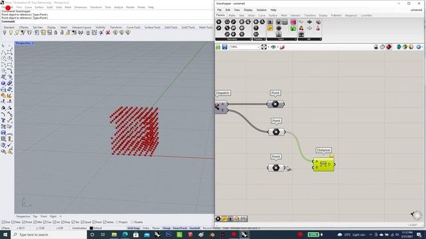
Task: Select Point parameter wired to Dispatch output A
Action: (275, 104)
